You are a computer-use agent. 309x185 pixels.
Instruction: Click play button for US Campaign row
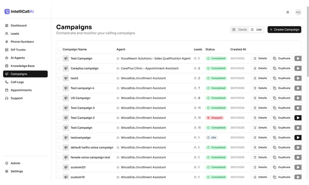pos(298,98)
